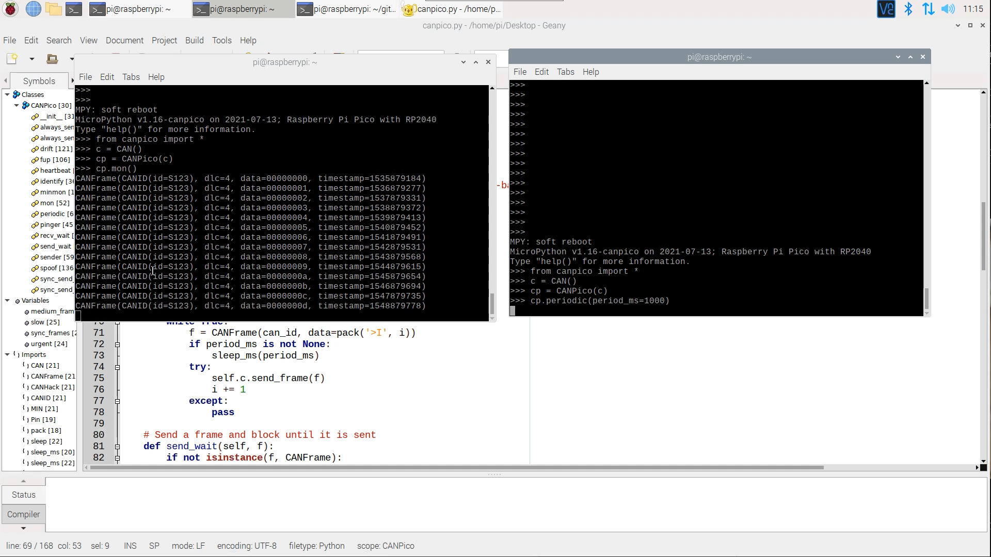This screenshot has width=991, height=557.
Task: Jump to Pin [19] import
Action: 43,419
